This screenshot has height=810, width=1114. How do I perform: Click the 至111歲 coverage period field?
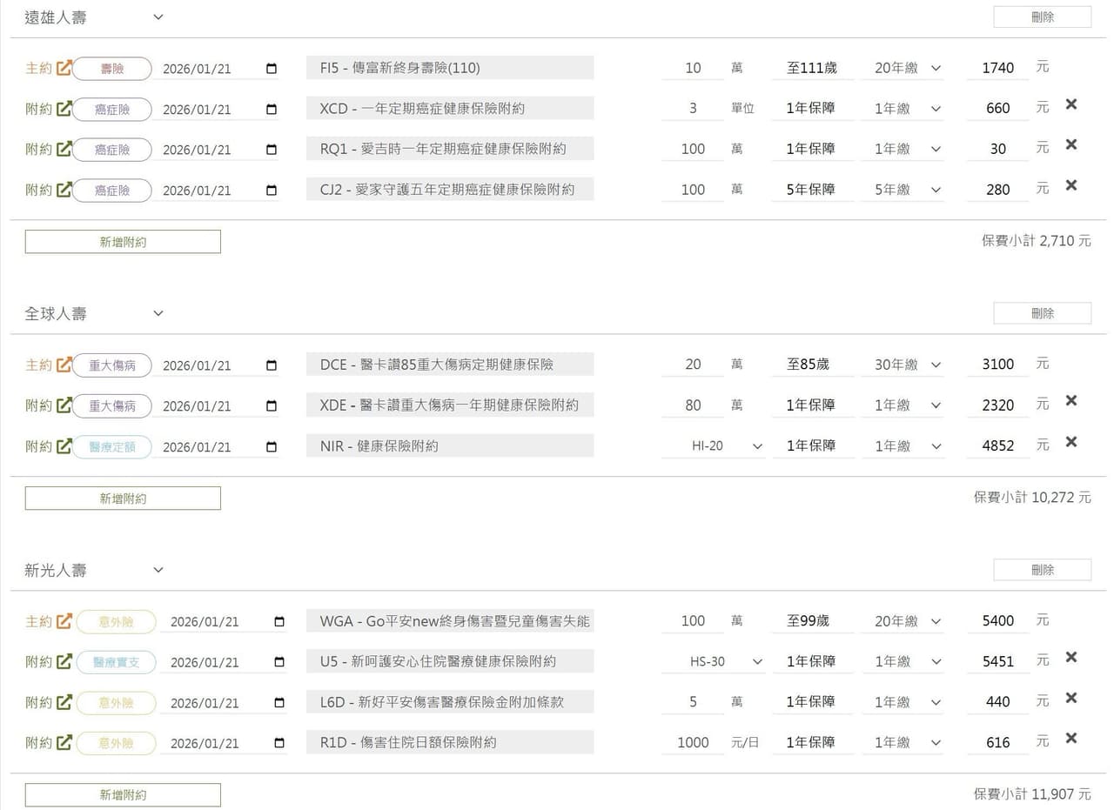(812, 68)
